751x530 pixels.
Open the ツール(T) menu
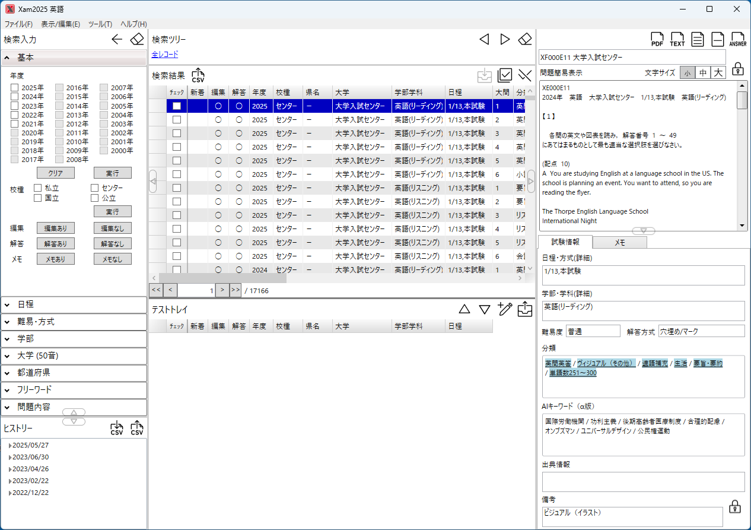[x=100, y=24]
